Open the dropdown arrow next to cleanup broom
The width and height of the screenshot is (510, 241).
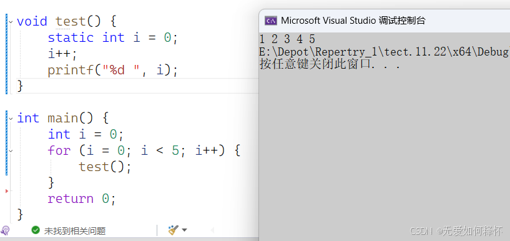(x=184, y=230)
